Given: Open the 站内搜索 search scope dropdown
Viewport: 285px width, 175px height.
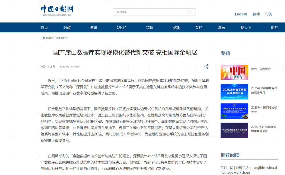Looking at the screenshot, I should (124, 12).
